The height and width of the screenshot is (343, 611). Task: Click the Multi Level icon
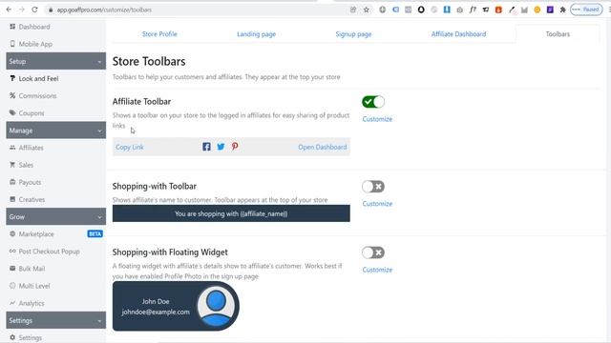click(12, 286)
